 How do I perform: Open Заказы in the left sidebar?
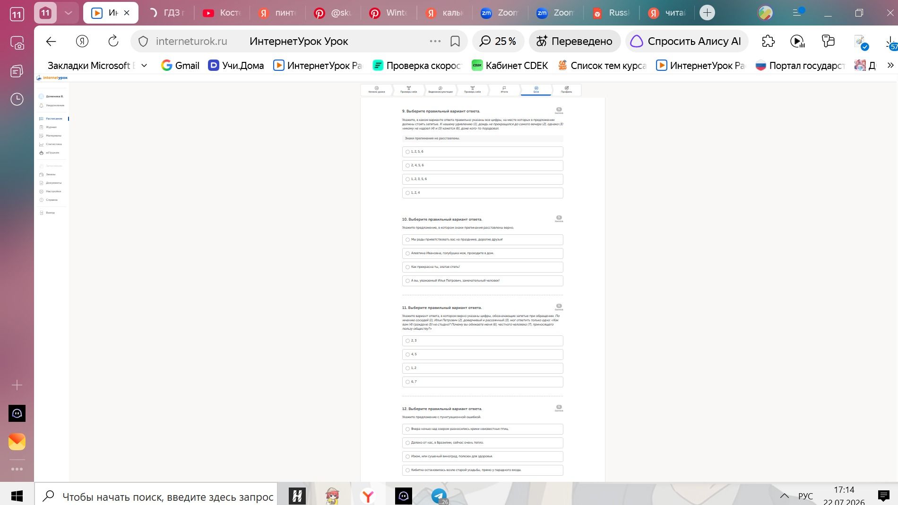[x=48, y=174]
